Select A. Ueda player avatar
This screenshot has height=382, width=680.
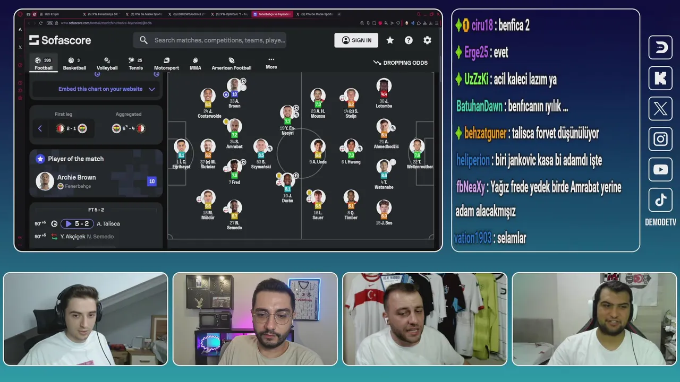318,147
